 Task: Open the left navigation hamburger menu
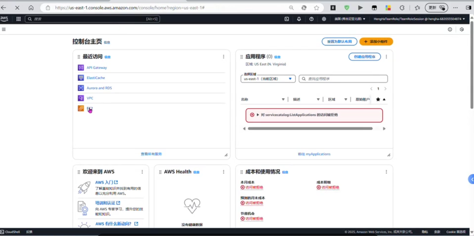[4, 29]
